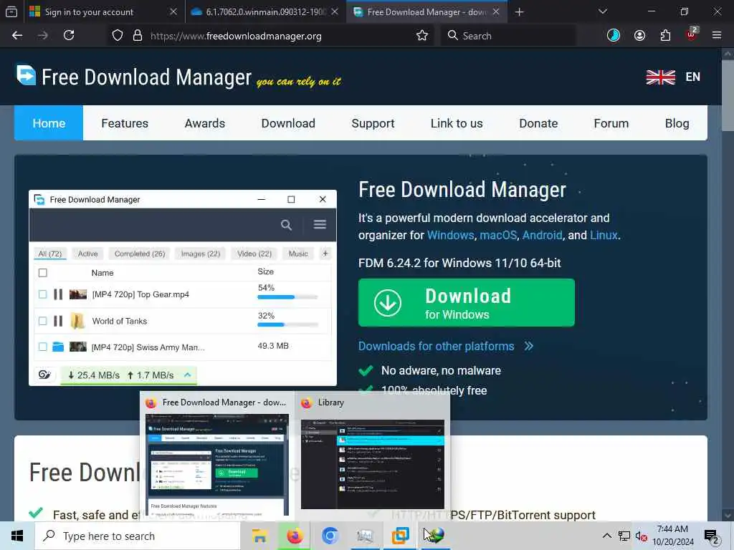Open the VirtualBox taskbar icon
The height and width of the screenshot is (550, 734).
(400, 536)
